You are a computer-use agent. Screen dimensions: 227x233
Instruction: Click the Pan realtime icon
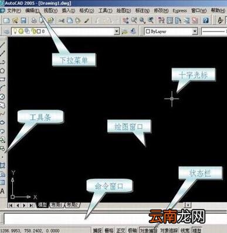coord(126,21)
